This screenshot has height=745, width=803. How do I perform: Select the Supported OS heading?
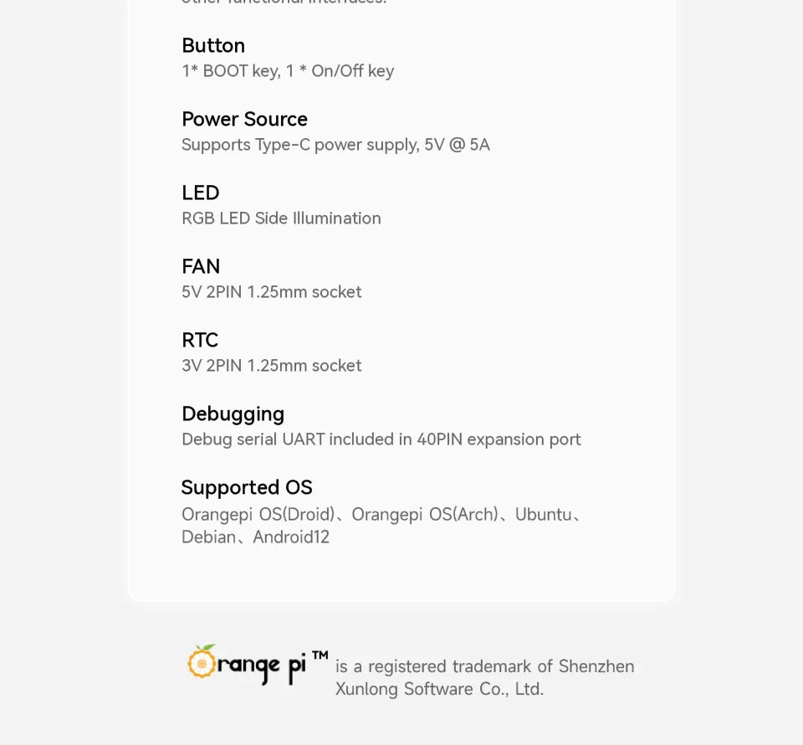247,487
